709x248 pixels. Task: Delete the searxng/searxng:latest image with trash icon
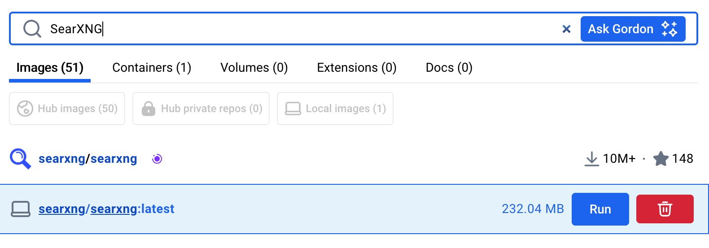pyautogui.click(x=665, y=209)
